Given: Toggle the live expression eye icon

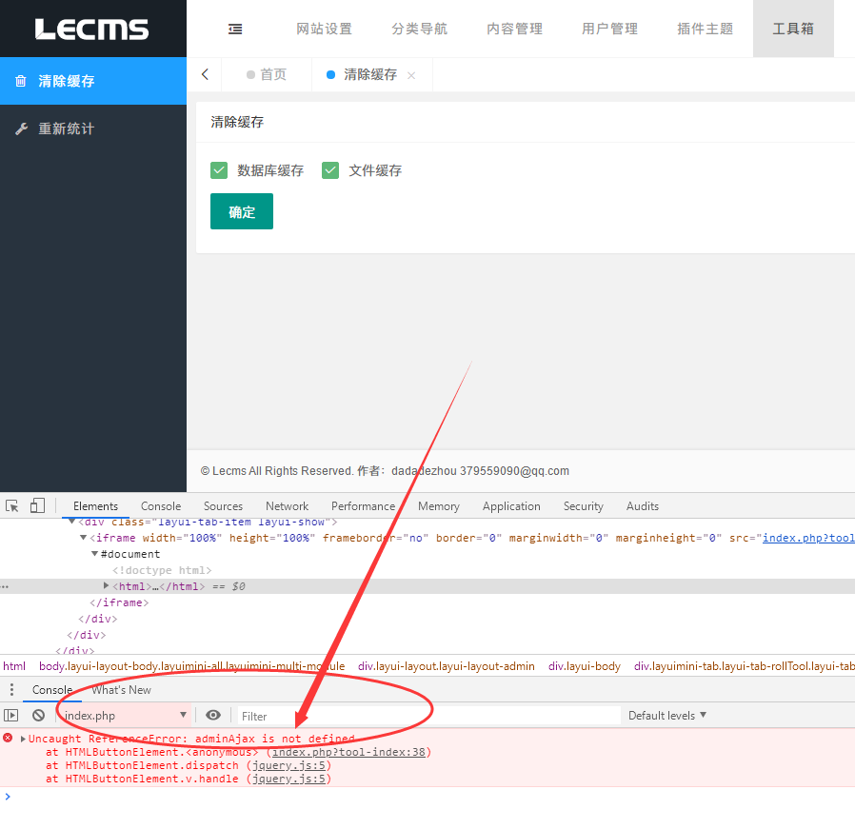Looking at the screenshot, I should pyautogui.click(x=213, y=715).
